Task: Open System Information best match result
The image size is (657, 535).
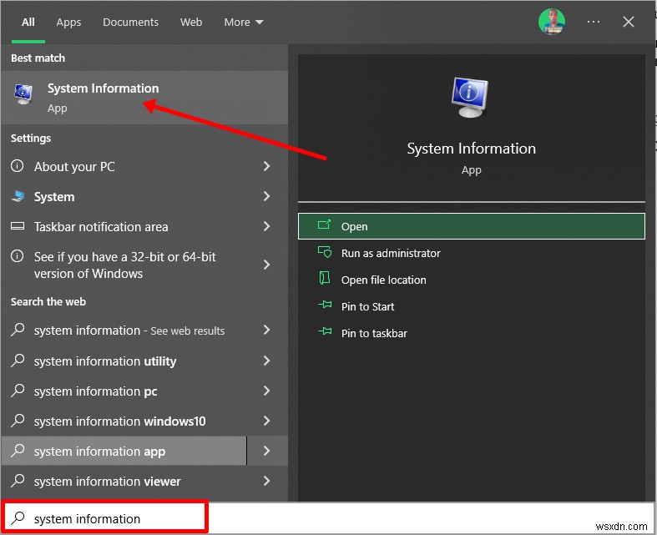Action: coord(144,98)
